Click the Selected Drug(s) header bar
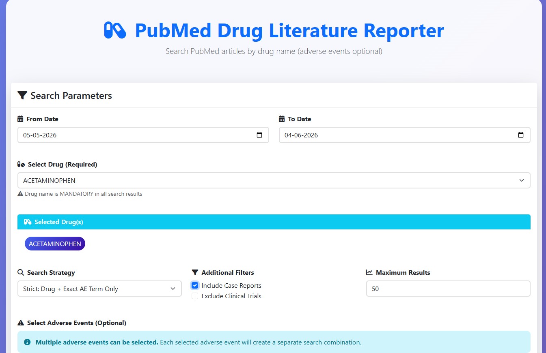Image resolution: width=546 pixels, height=353 pixels. coord(274,222)
